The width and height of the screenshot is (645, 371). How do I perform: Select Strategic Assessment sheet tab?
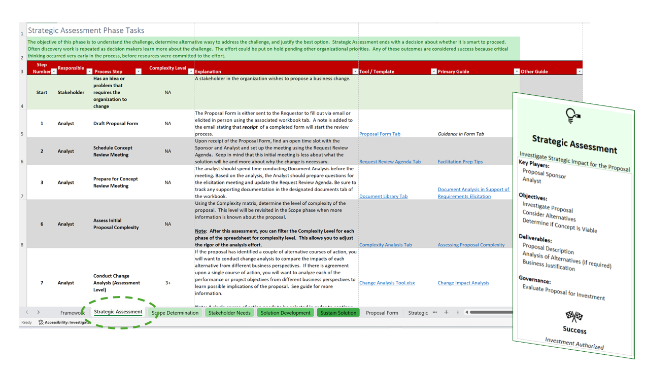tap(118, 312)
